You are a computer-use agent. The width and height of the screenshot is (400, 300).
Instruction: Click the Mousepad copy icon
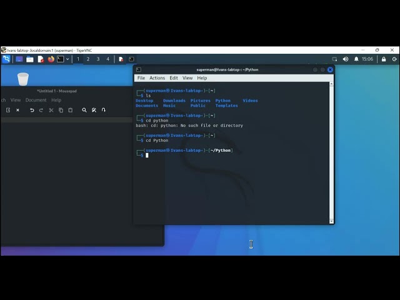pyautogui.click(x=61, y=110)
